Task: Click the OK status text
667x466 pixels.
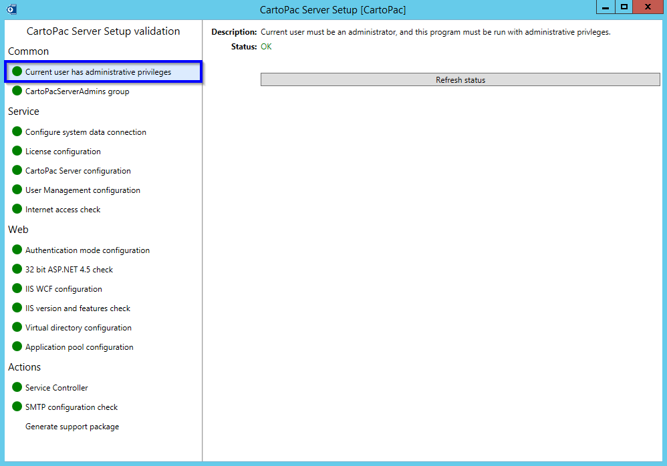Action: pyautogui.click(x=266, y=47)
